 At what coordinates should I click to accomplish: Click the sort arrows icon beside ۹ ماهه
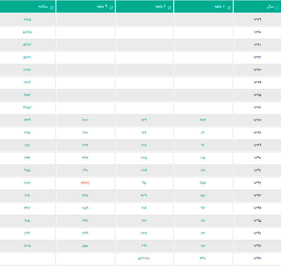(x=111, y=7)
